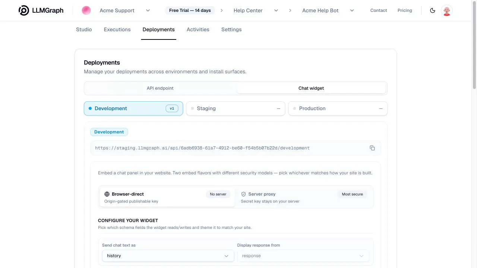Select the API endpoint segment
The image size is (477, 268).
(x=160, y=88)
